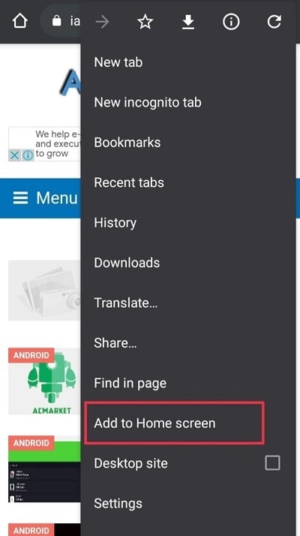Open Recent tabs entry
The width and height of the screenshot is (300, 536).
coord(188,182)
